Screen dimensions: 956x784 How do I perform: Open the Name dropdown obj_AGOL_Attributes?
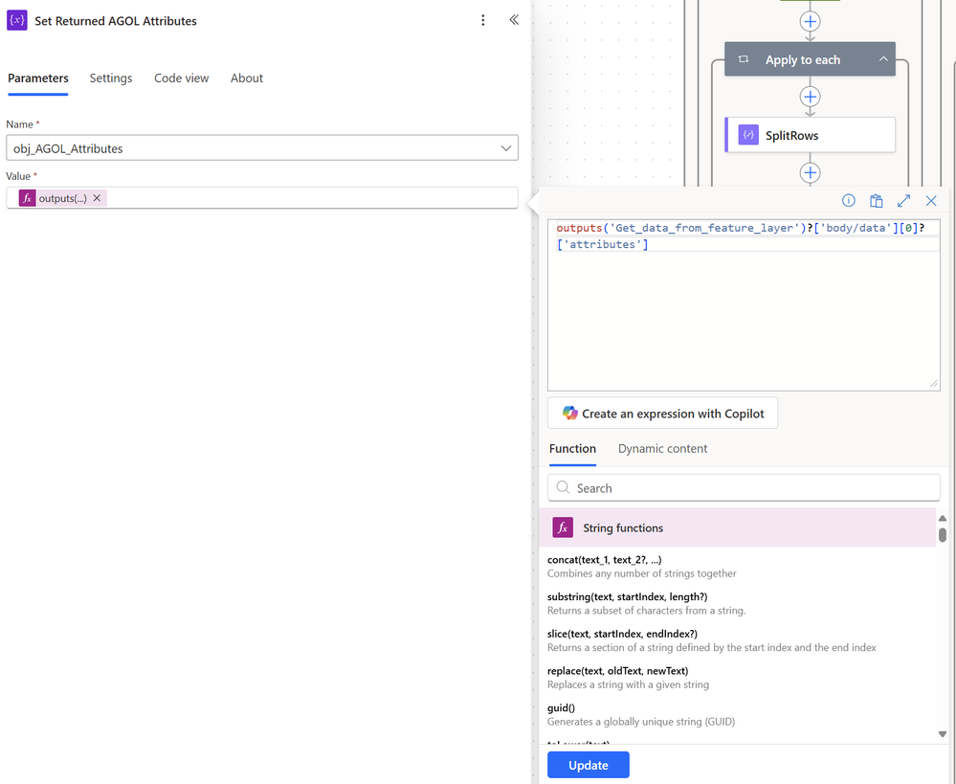pos(262,148)
